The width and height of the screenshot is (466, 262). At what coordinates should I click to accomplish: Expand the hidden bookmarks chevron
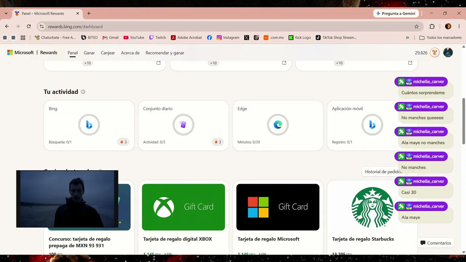407,37
